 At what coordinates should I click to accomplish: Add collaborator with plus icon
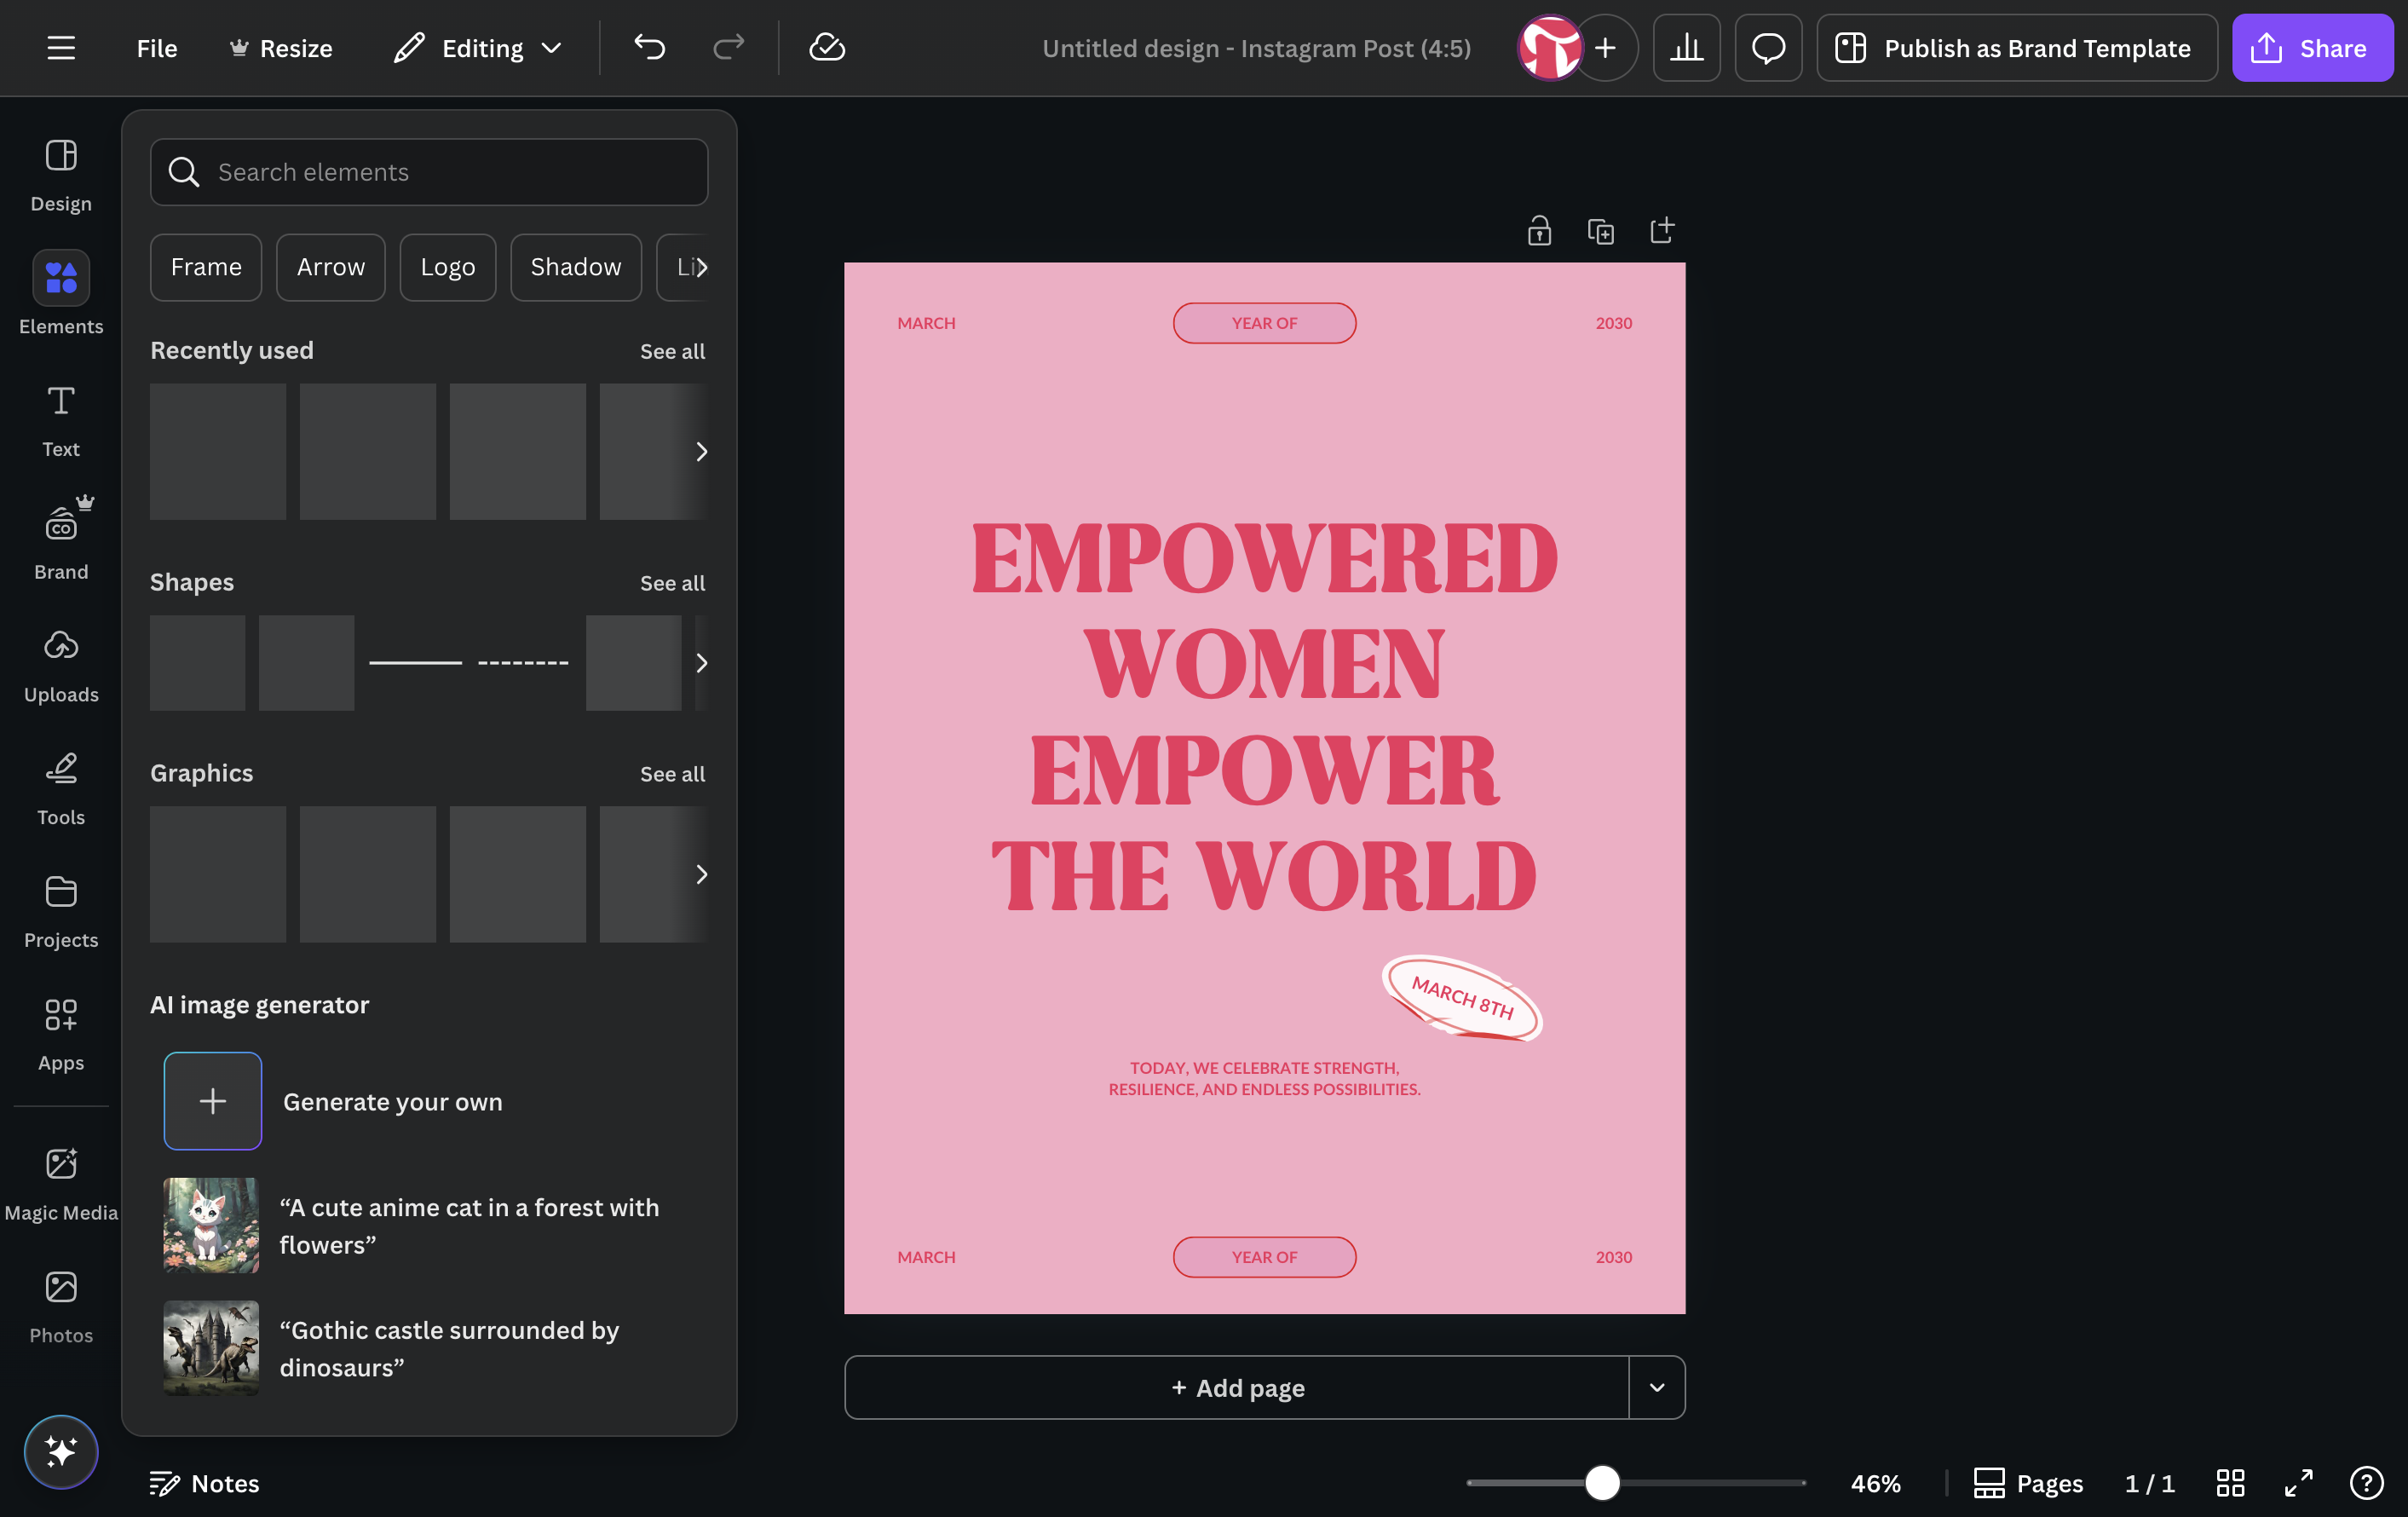tap(1606, 48)
